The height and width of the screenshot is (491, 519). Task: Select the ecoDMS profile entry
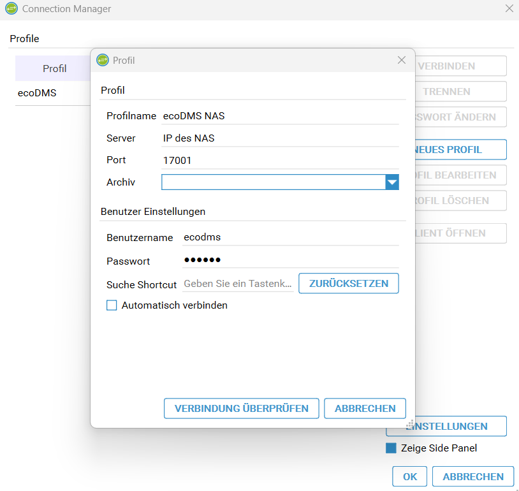tap(37, 93)
